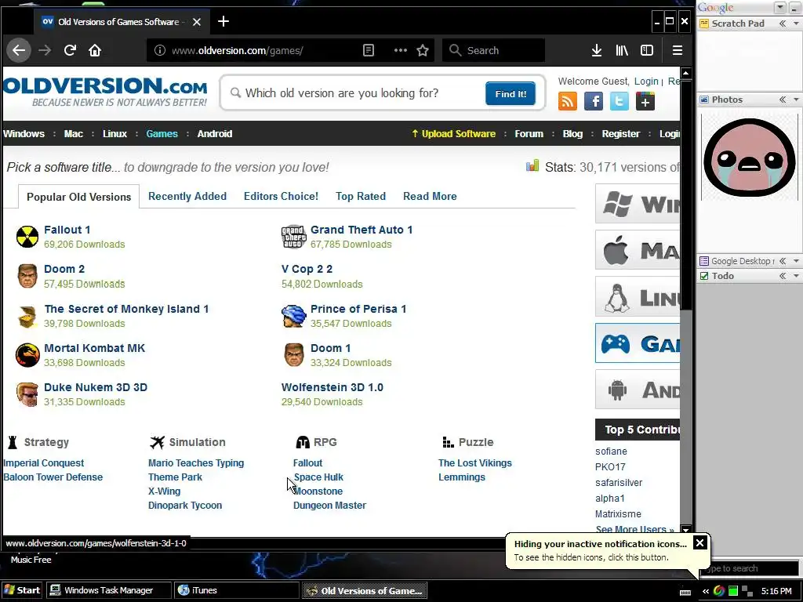803x602 pixels.
Task: Close the notification icons balloon tip
Action: point(699,542)
